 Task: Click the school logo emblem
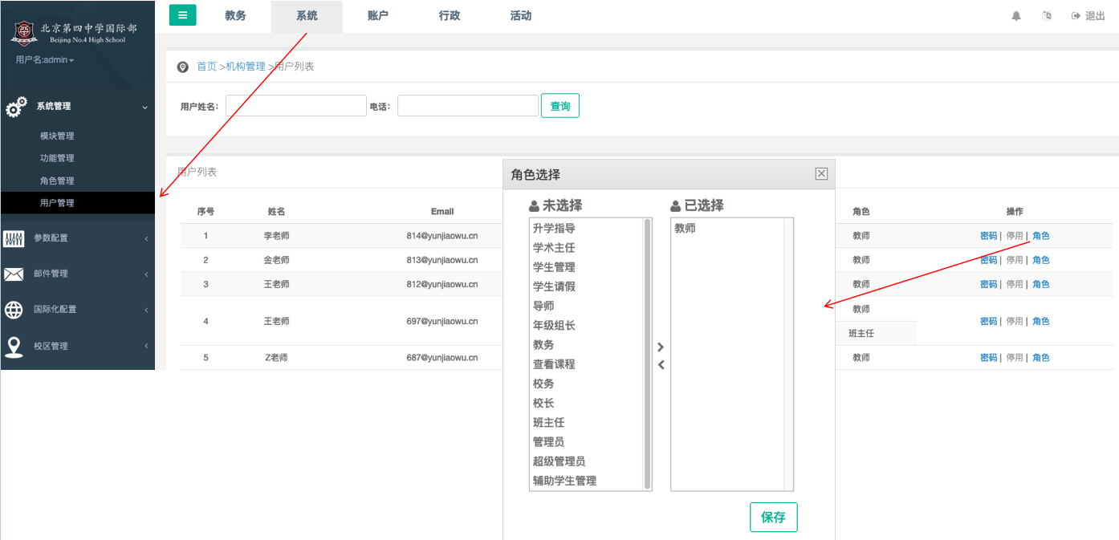click(x=25, y=33)
